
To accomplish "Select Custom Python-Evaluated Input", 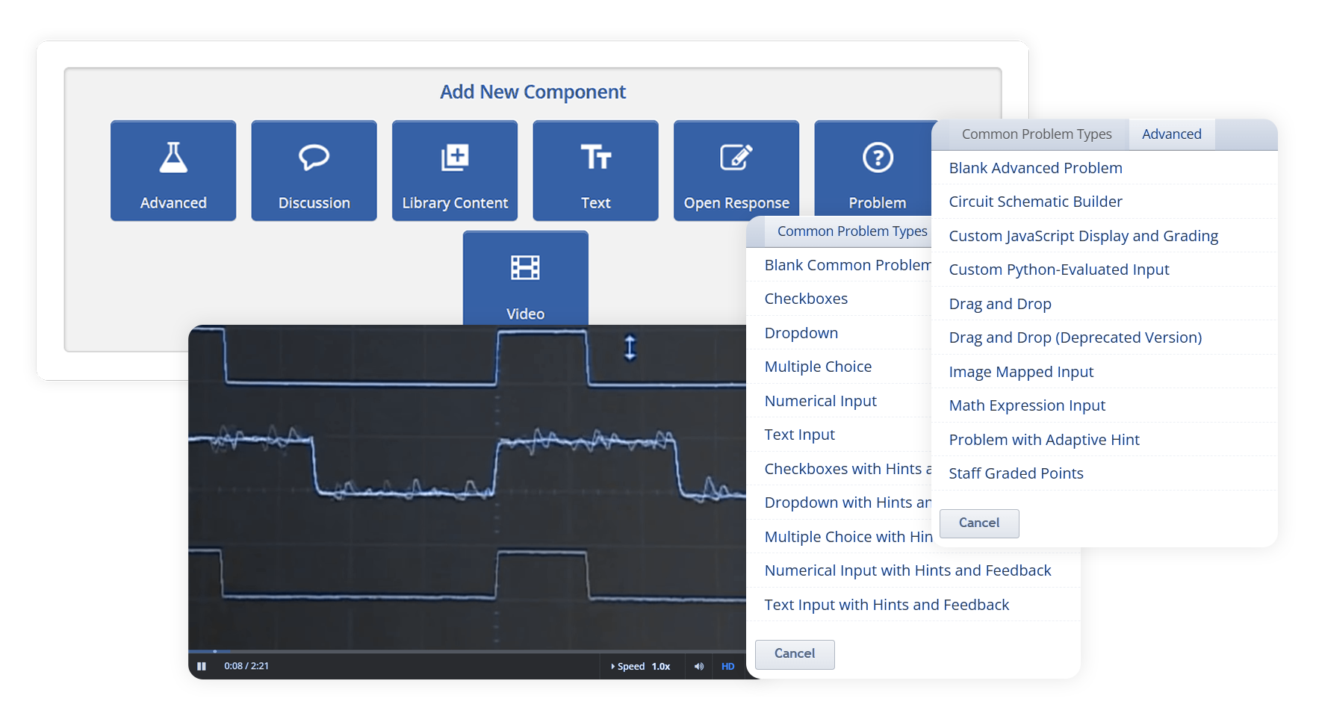I will tap(1058, 270).
